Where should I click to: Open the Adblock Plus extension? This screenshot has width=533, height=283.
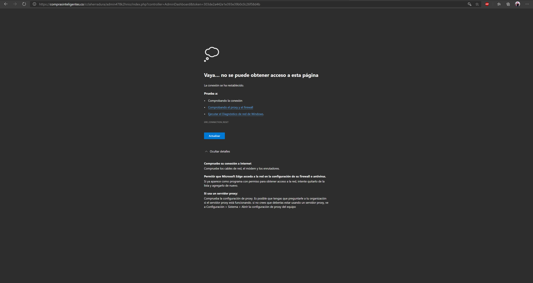click(x=487, y=4)
